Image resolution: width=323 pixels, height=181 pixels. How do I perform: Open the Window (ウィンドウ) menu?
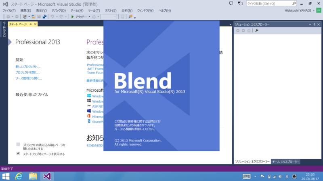point(145,10)
